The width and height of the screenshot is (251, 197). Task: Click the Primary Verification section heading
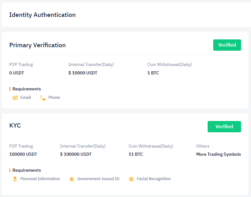pos(37,45)
